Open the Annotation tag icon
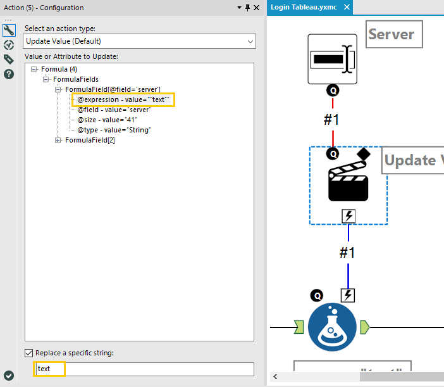Viewport: 444px width, 387px height. pos(9,60)
